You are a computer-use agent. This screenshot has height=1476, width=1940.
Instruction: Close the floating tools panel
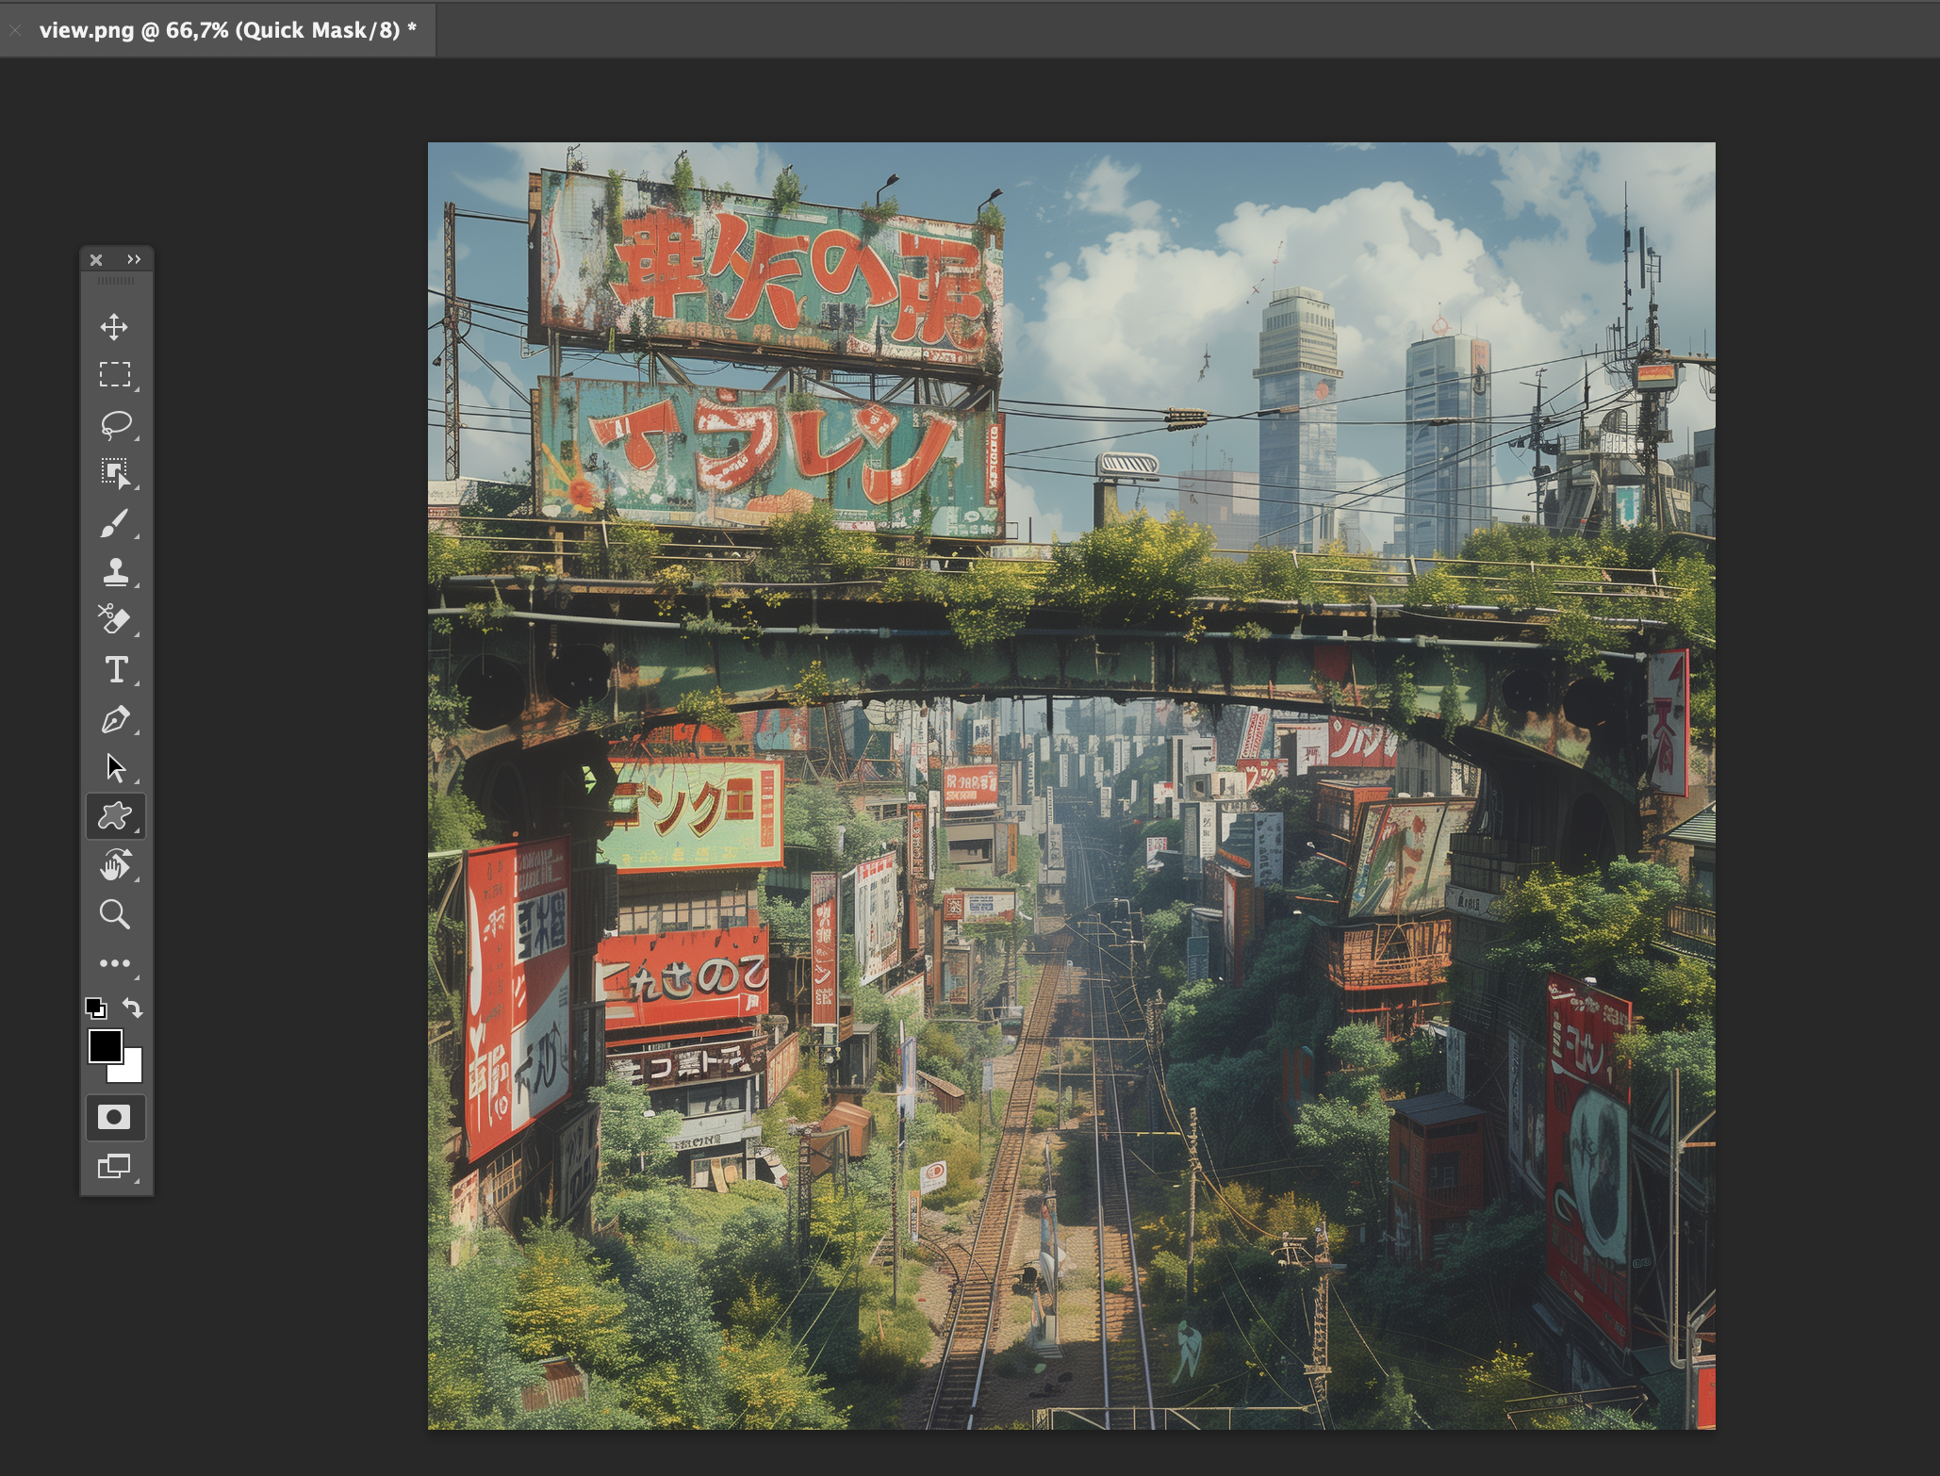point(96,259)
